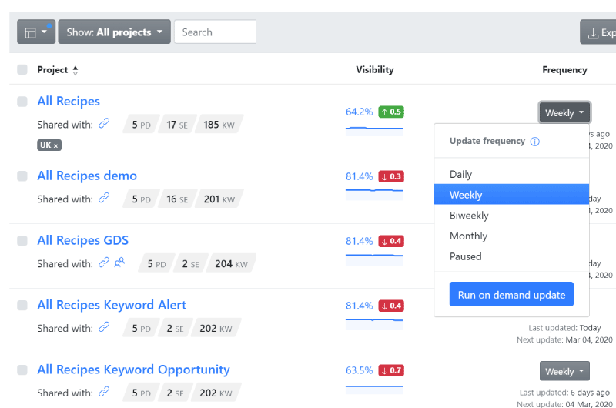Image resolution: width=616 pixels, height=408 pixels.
Task: Click the Frequency column header
Action: [x=564, y=69]
